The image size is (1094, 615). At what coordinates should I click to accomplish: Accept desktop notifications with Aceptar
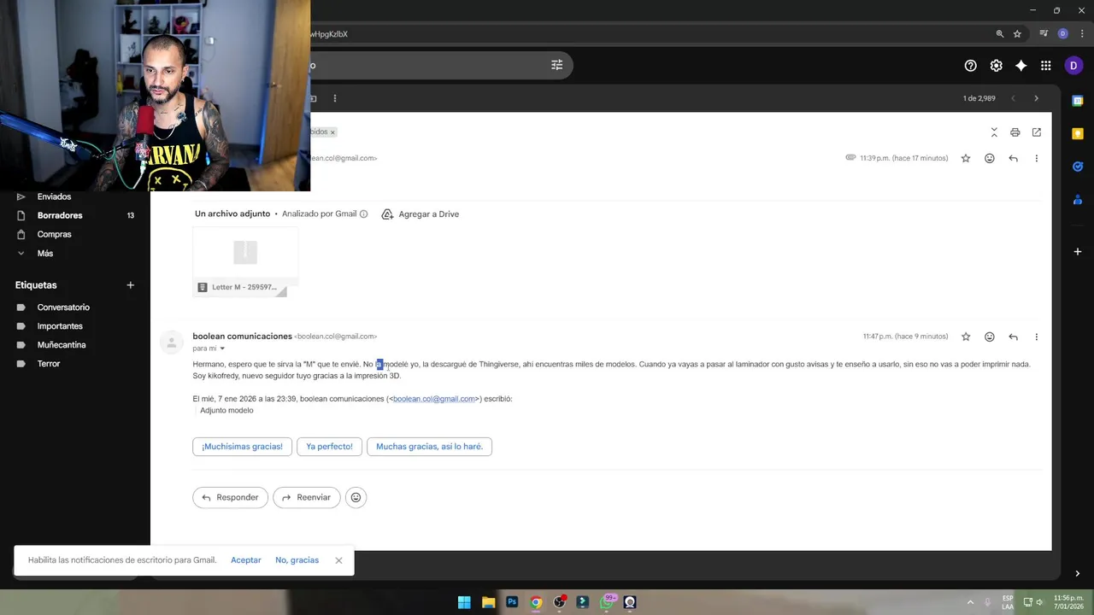246,560
